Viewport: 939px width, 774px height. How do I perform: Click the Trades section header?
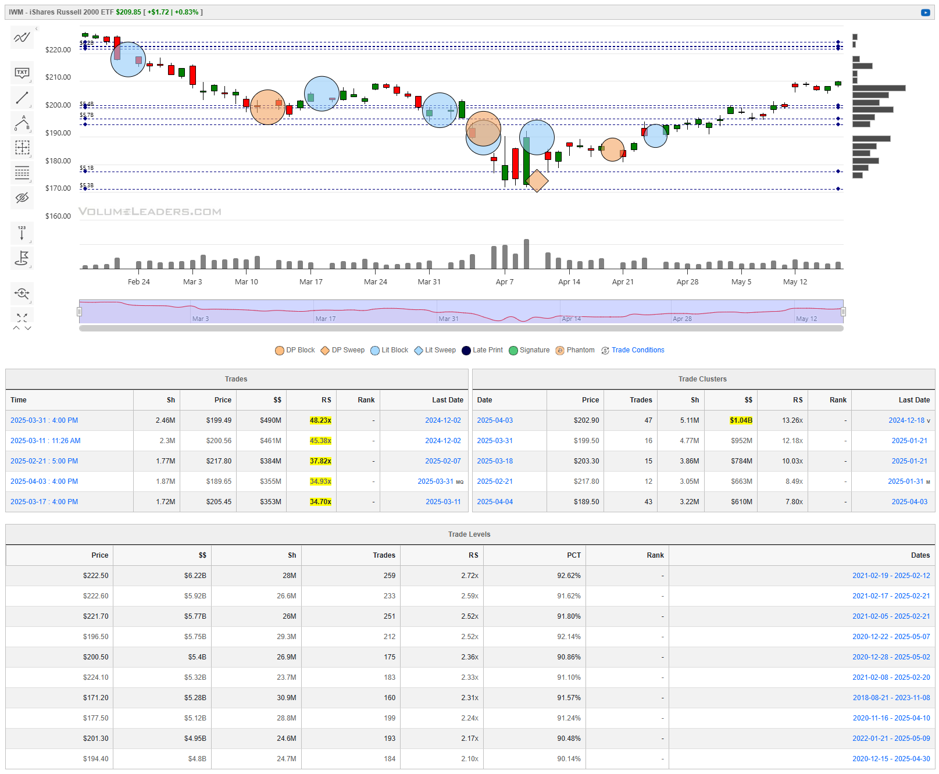click(236, 379)
